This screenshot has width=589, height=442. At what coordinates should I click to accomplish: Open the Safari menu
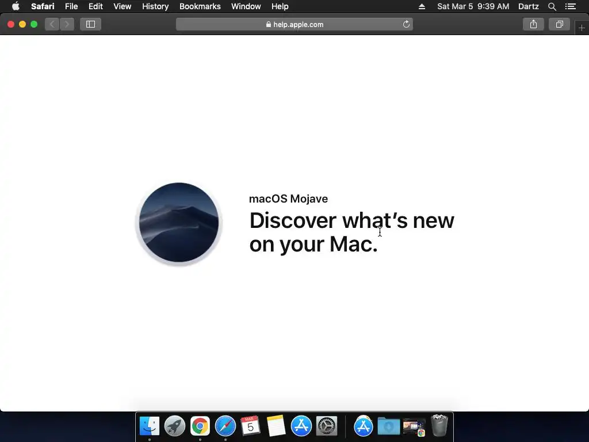[43, 6]
